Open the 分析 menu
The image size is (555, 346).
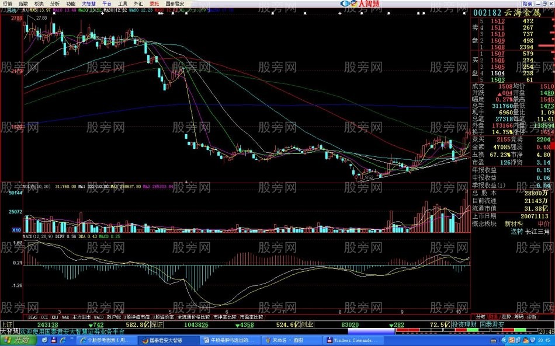coord(54,4)
